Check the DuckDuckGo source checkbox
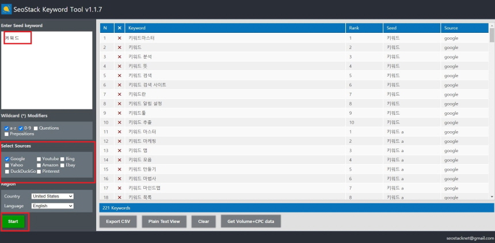This screenshot has height=243, width=495. pos(7,171)
